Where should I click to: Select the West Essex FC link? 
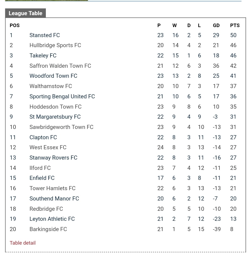[x=48, y=147]
